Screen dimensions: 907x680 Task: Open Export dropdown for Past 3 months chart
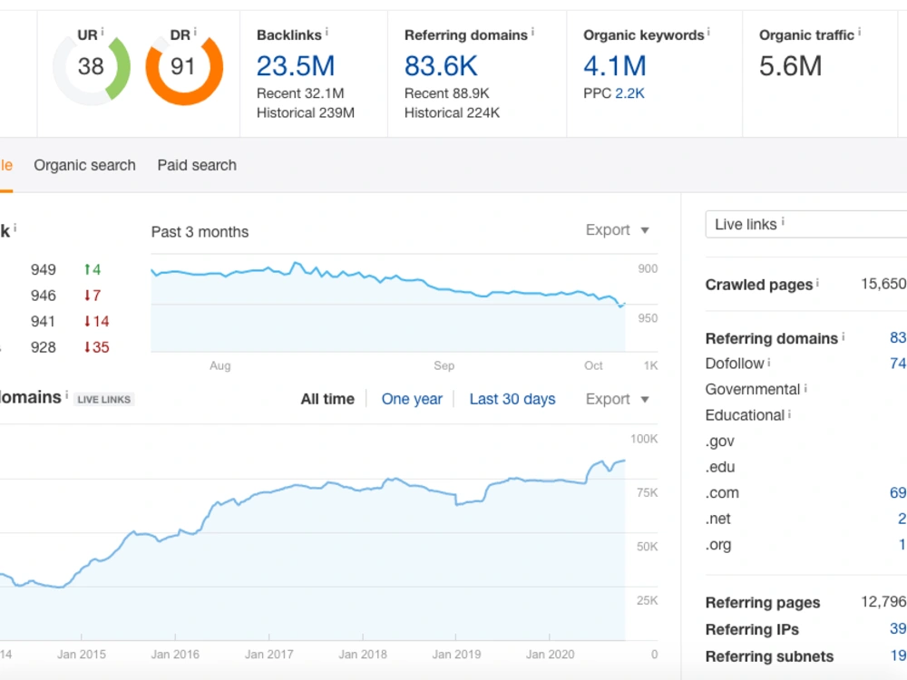(617, 230)
